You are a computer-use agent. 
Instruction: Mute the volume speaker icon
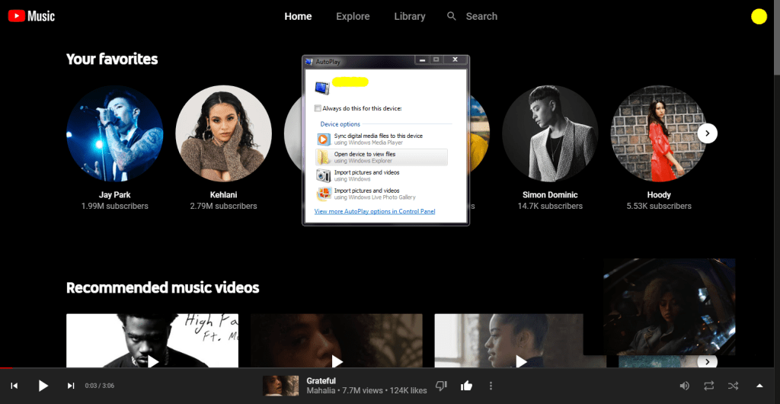[685, 386]
